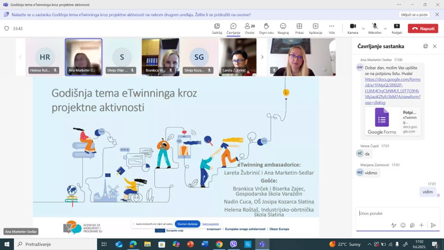Click the own message 'vidim'
The image size is (444, 250).
428,192
